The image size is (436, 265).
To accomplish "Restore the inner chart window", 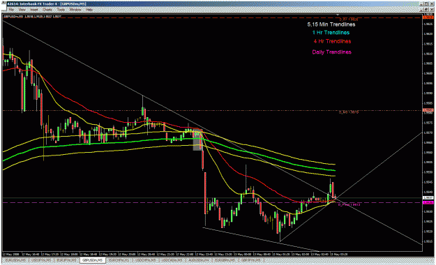I will coord(426,10).
